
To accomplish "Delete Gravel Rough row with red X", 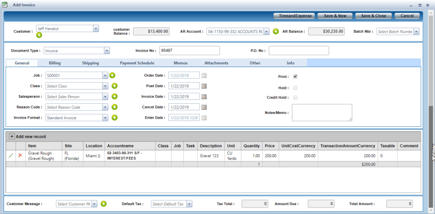I will 20,156.
